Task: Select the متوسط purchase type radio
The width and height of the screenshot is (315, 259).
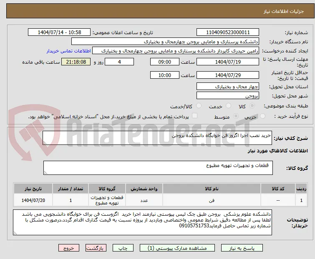Action: pos(236,116)
